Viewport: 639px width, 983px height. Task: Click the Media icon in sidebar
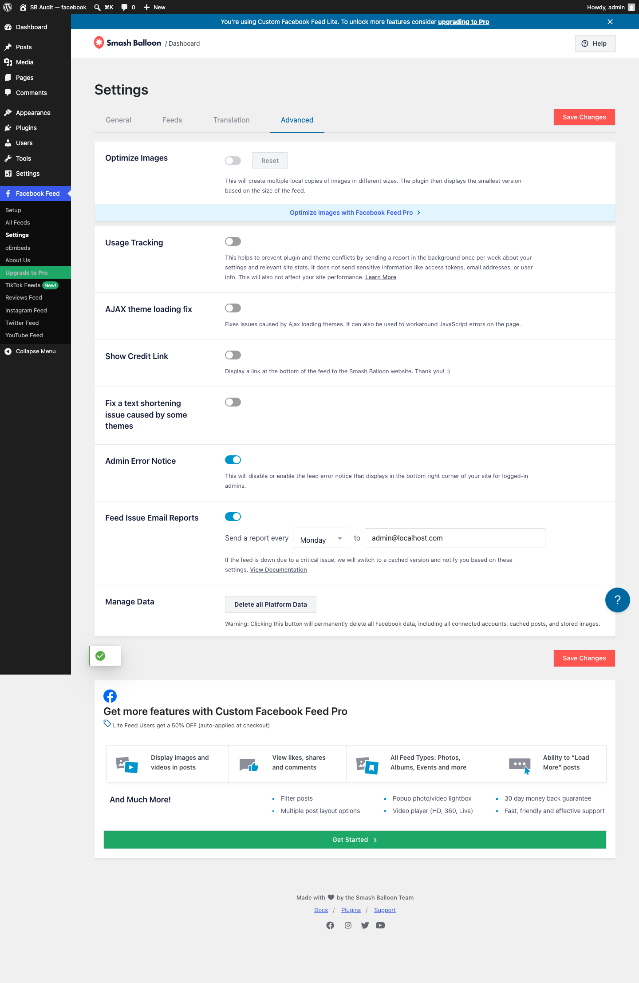coord(8,62)
